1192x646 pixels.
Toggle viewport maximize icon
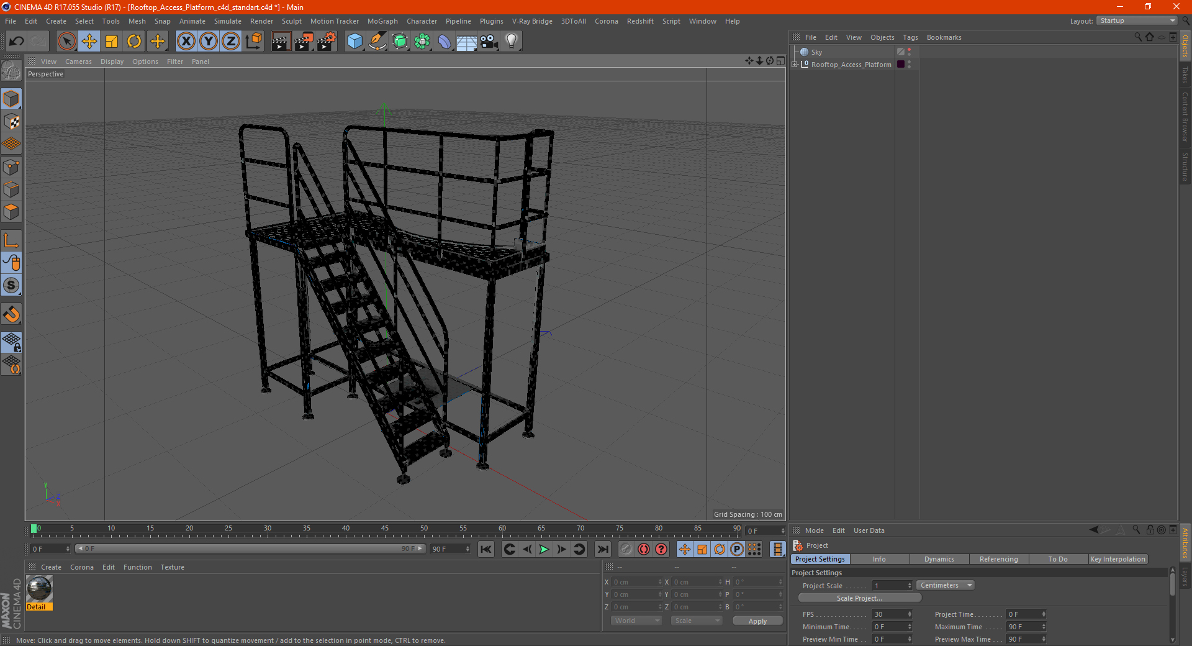(x=780, y=61)
